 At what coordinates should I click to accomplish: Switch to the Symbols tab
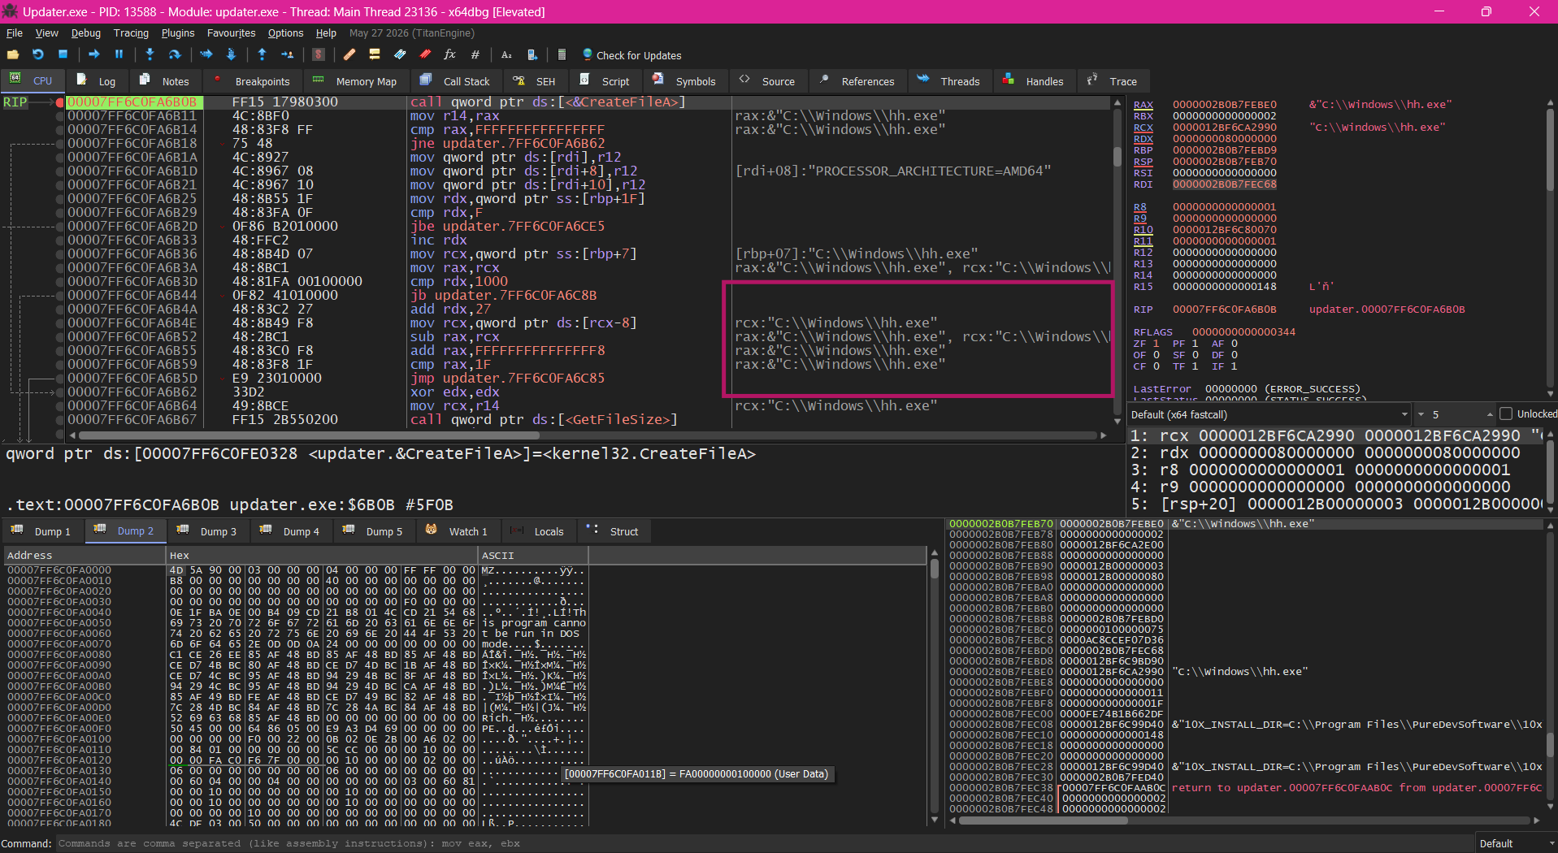684,81
